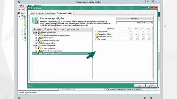Open the Aide help link
The width and height of the screenshot is (177, 99).
pyautogui.click(x=30, y=86)
